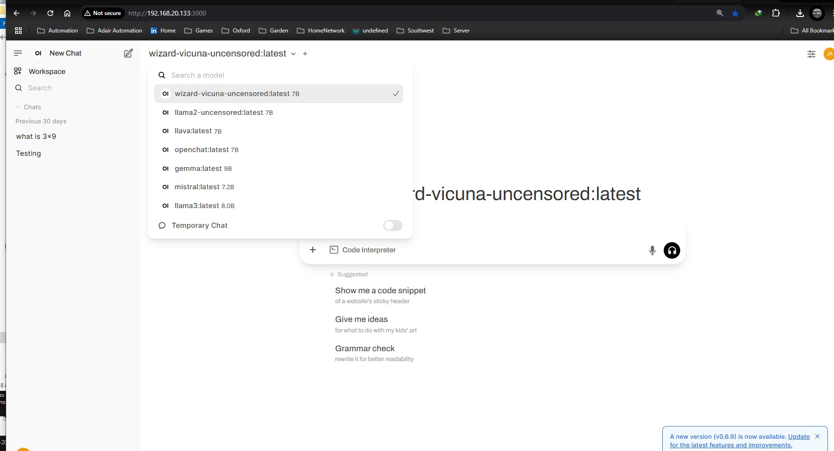834x451 pixels.
Task: Open the chat controls sliders icon
Action: tap(811, 54)
